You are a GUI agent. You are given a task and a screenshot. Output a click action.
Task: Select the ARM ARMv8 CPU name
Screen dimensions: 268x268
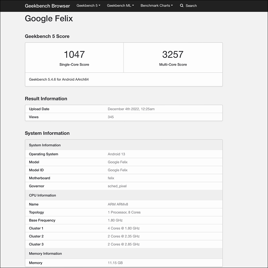[118, 204]
